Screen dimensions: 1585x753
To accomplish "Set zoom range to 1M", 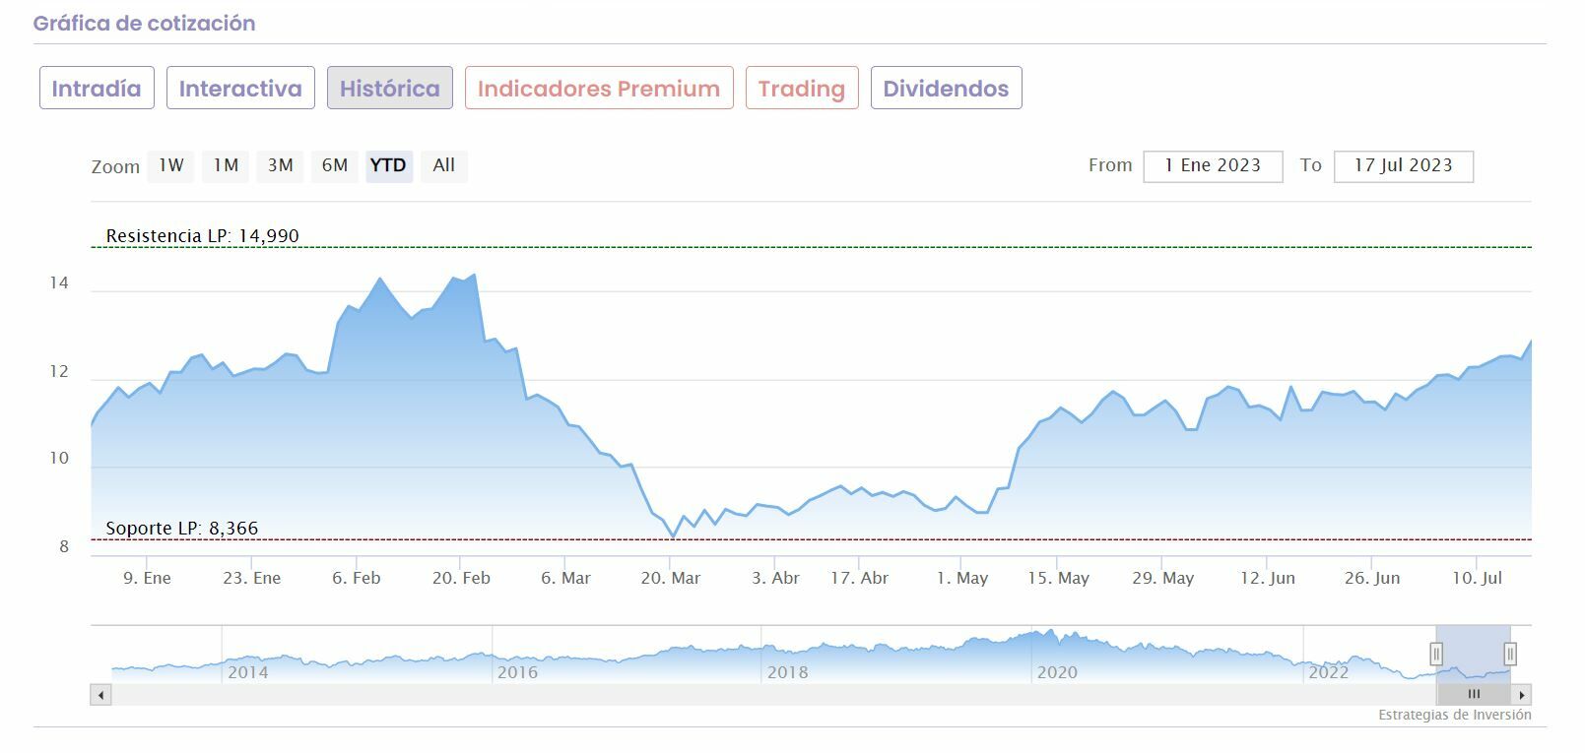I will (227, 166).
